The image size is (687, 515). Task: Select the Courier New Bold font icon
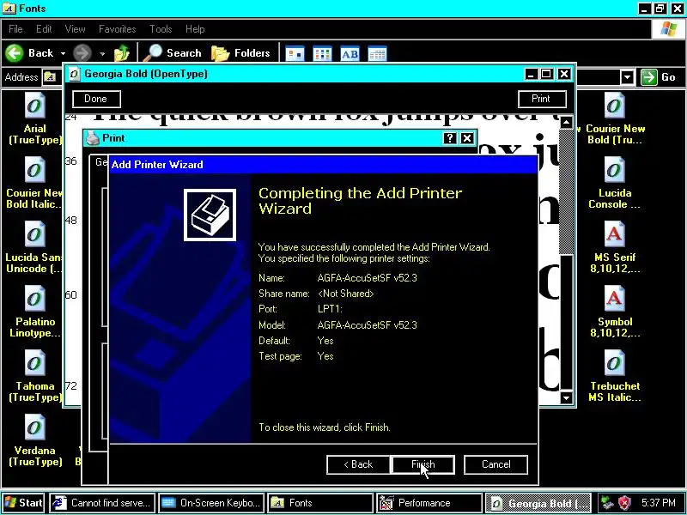point(614,105)
